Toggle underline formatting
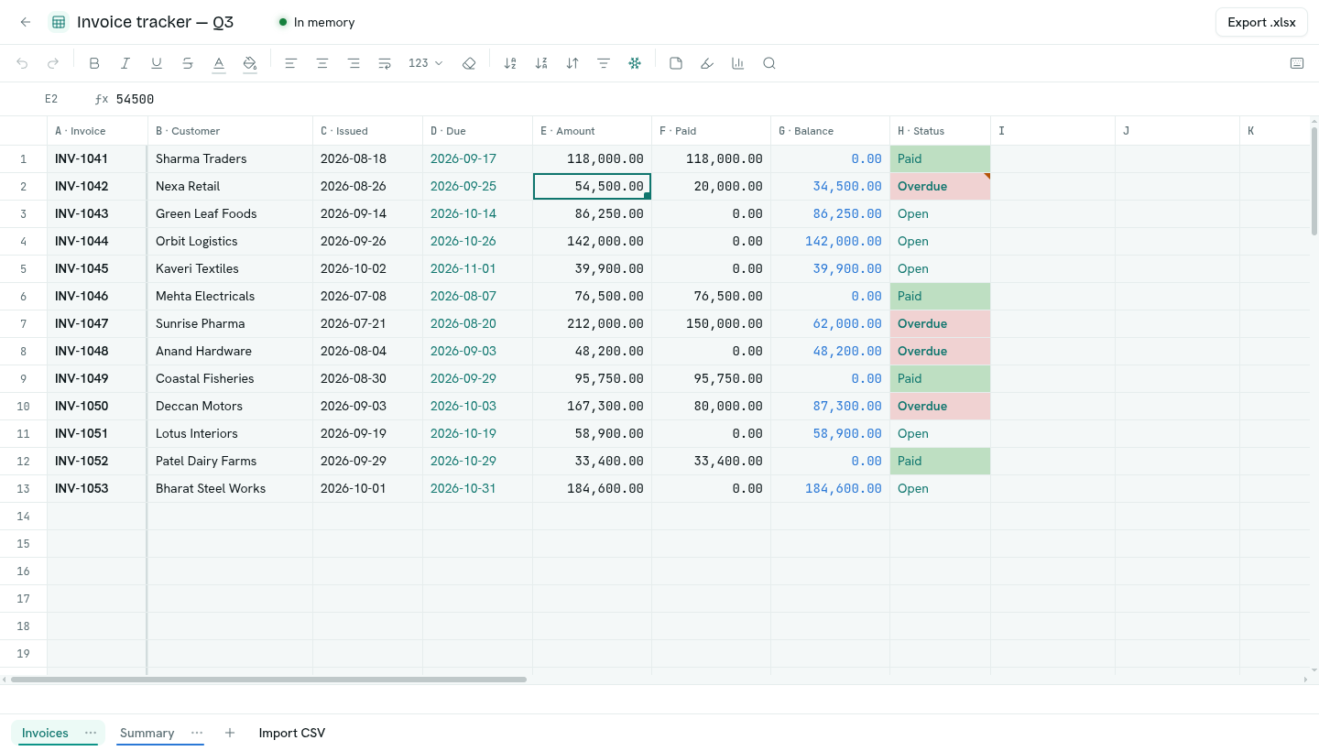This screenshot has height=751, width=1319. pyautogui.click(x=157, y=63)
